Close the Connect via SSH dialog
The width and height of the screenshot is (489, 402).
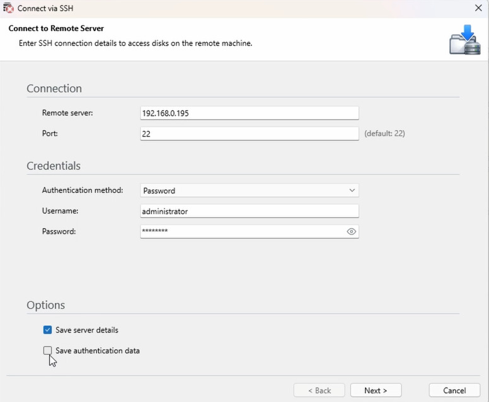point(478,8)
